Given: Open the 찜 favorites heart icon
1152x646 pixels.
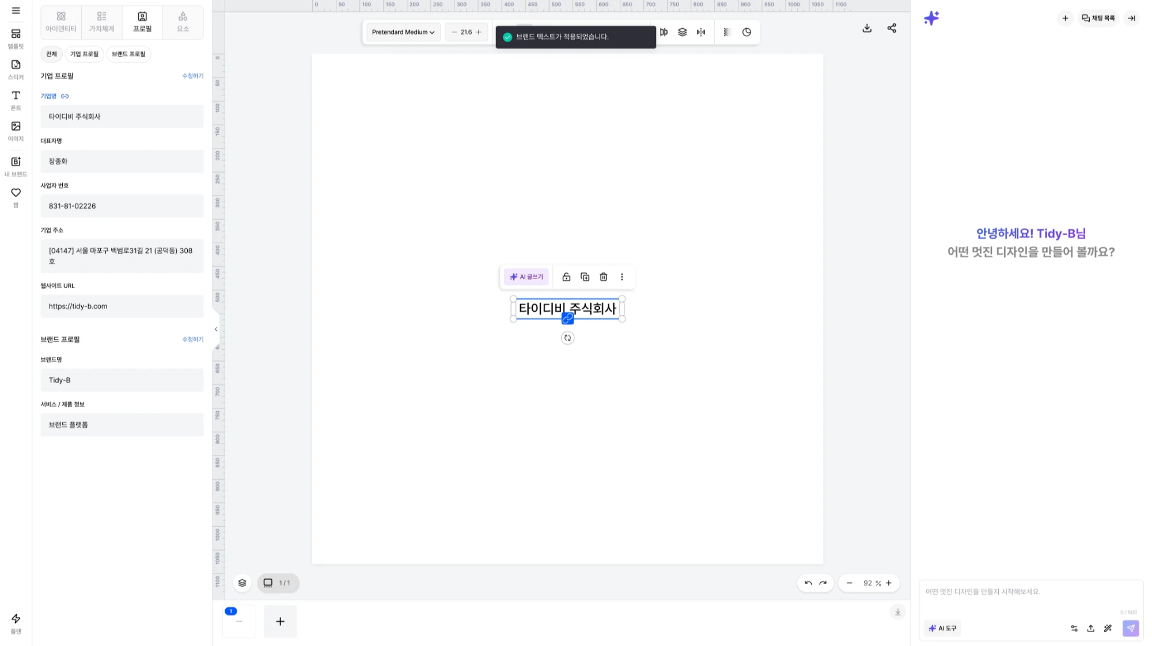Looking at the screenshot, I should coord(16,197).
